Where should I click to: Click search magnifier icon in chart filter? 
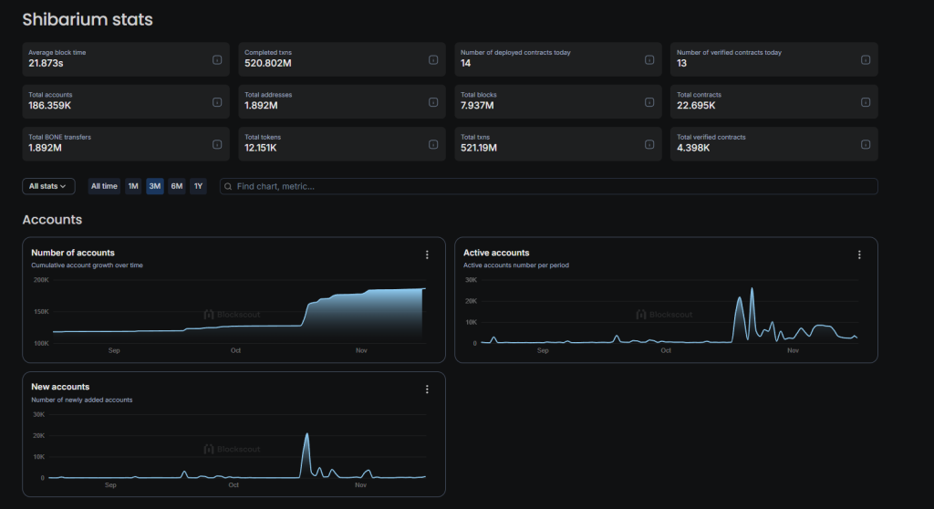[228, 187]
